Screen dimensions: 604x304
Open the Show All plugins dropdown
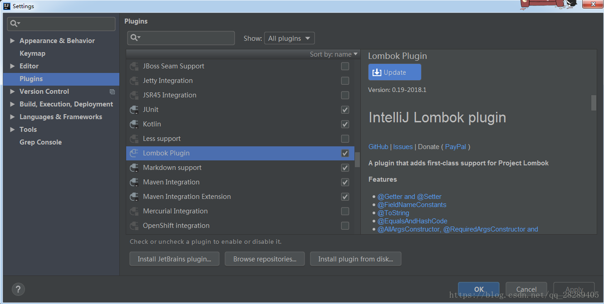tap(290, 39)
